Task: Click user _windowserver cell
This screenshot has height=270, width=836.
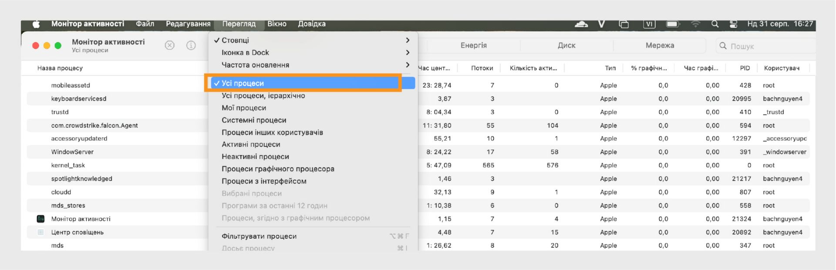Action: pos(785,152)
